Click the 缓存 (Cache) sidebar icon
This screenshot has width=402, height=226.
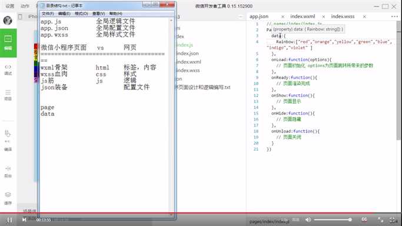(x=8, y=198)
